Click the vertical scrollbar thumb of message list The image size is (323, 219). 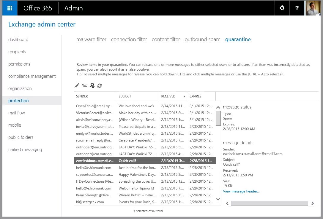(x=218, y=118)
